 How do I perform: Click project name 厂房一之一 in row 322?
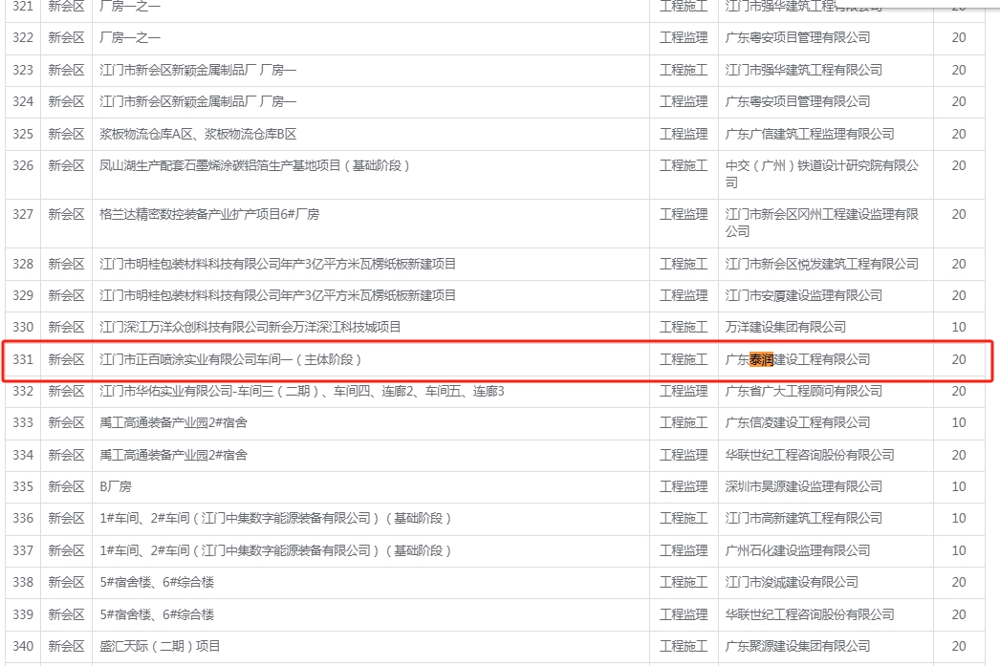pos(130,37)
